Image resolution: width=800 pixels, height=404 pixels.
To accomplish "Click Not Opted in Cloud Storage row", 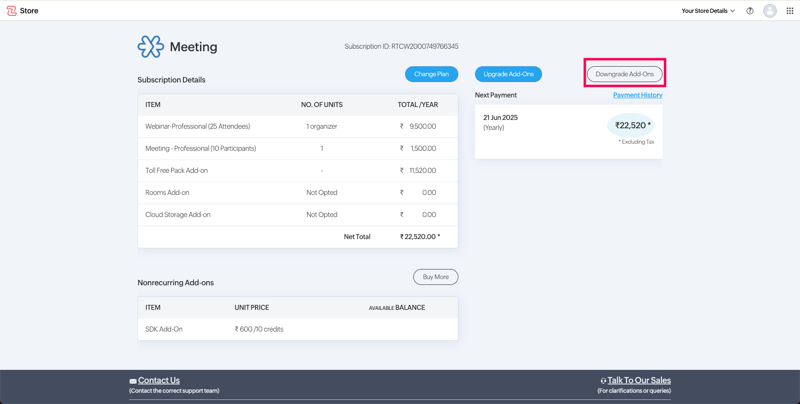I will 322,214.
